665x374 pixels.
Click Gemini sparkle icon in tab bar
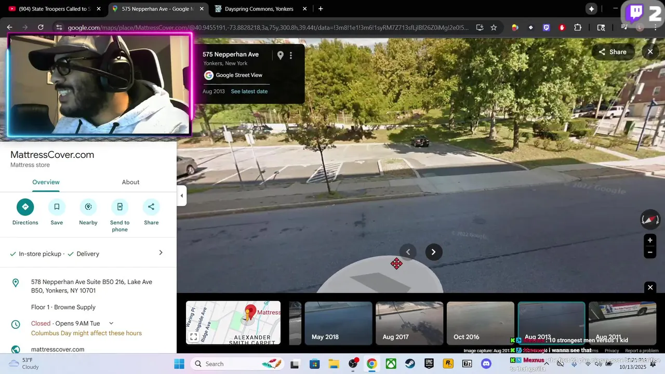coord(591,9)
